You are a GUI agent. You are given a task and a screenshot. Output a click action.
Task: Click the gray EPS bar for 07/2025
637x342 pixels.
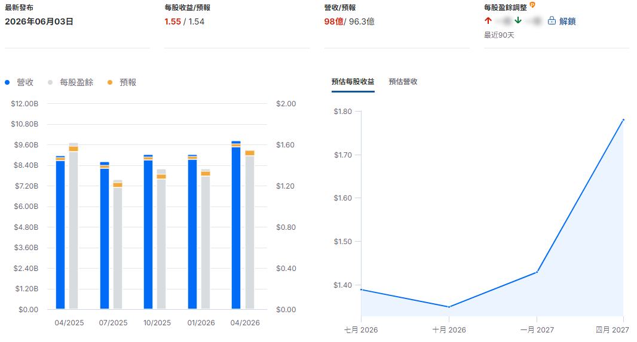point(118,245)
